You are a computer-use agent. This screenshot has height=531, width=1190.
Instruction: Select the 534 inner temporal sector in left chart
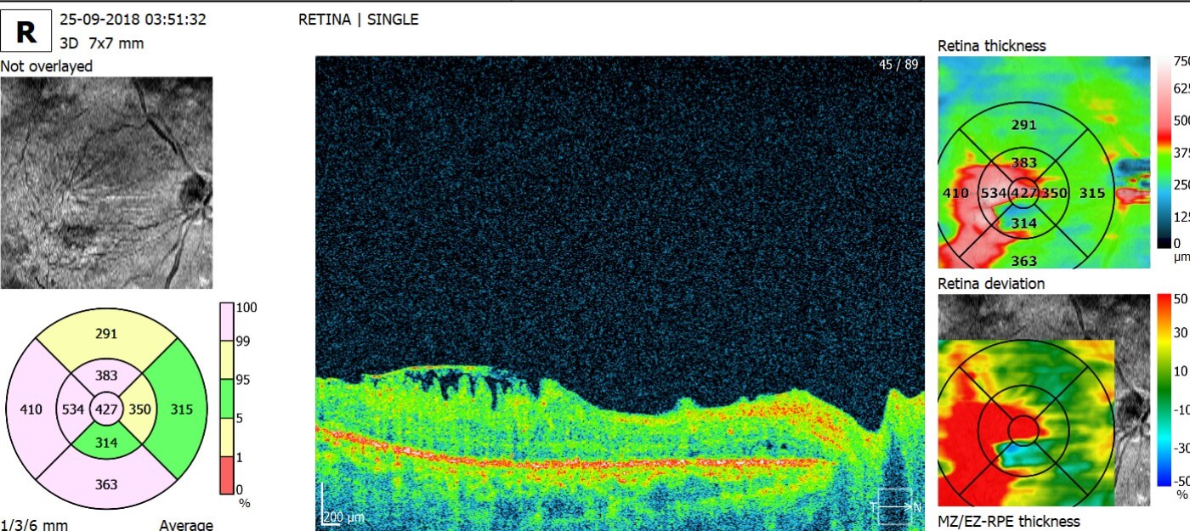[73, 409]
